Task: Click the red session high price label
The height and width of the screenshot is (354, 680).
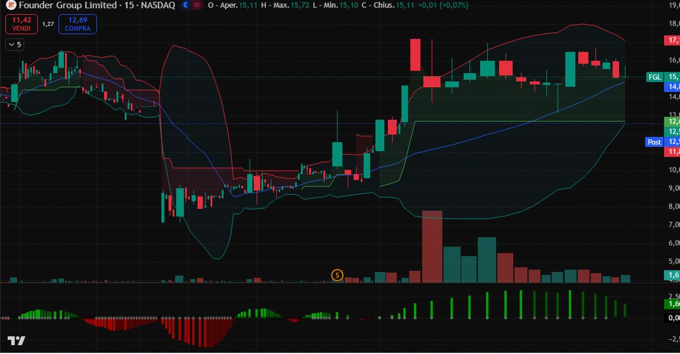Action: [672, 40]
